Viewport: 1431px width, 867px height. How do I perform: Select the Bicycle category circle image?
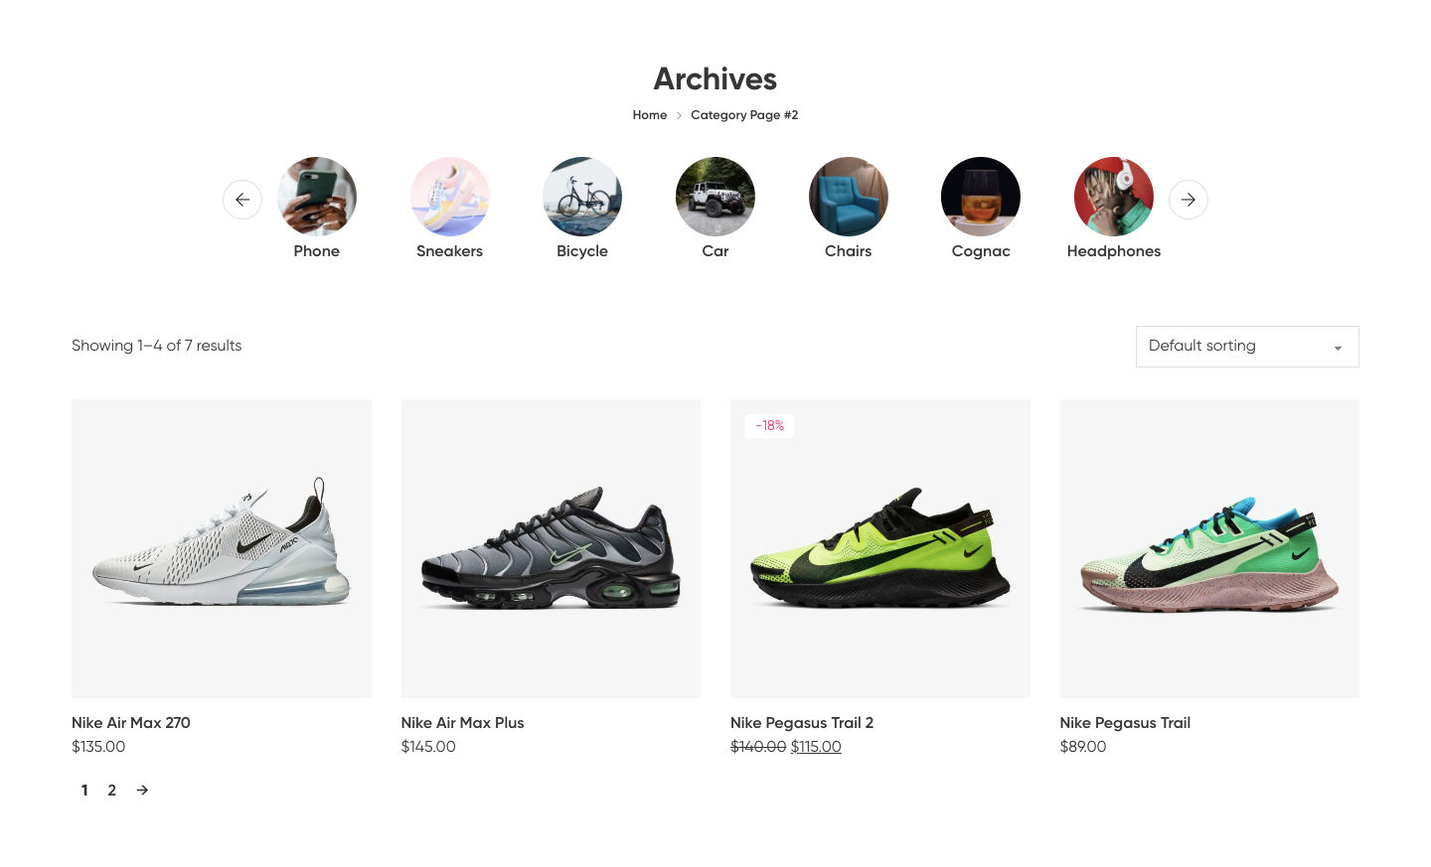pyautogui.click(x=582, y=197)
